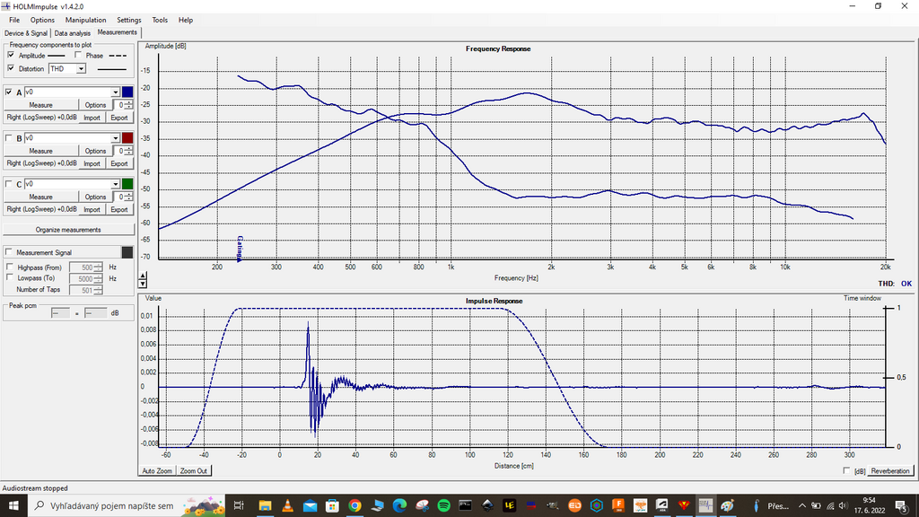Launch Google Chrome from taskbar

[354, 505]
